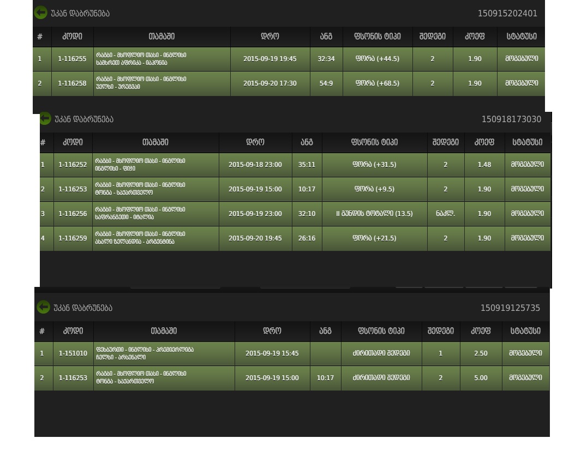This screenshot has width=581, height=450.
Task: Choose bet code 1-116256
Action: pyautogui.click(x=73, y=214)
